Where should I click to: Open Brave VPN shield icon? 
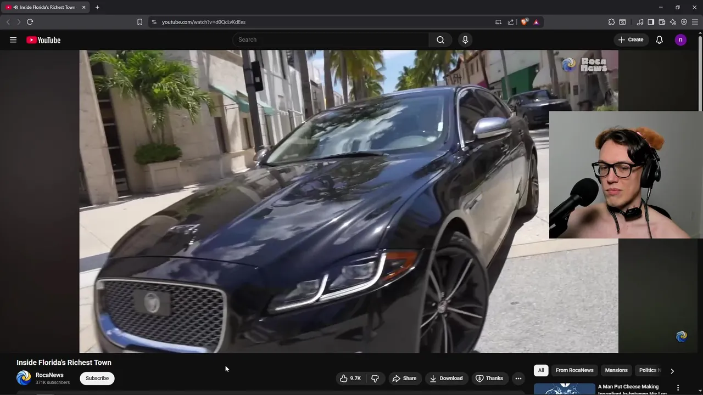pos(684,22)
